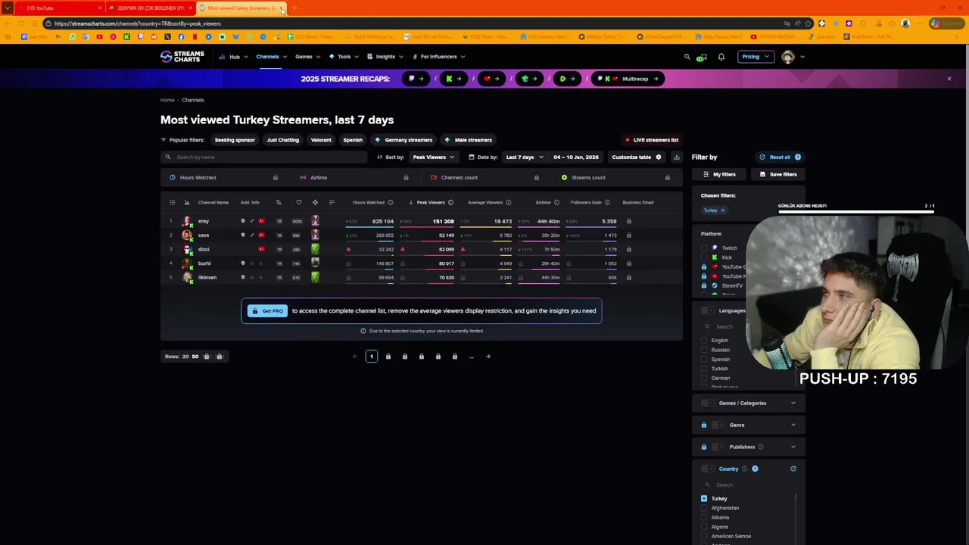
Task: Check the Kick platform checkbox
Action: pos(704,257)
